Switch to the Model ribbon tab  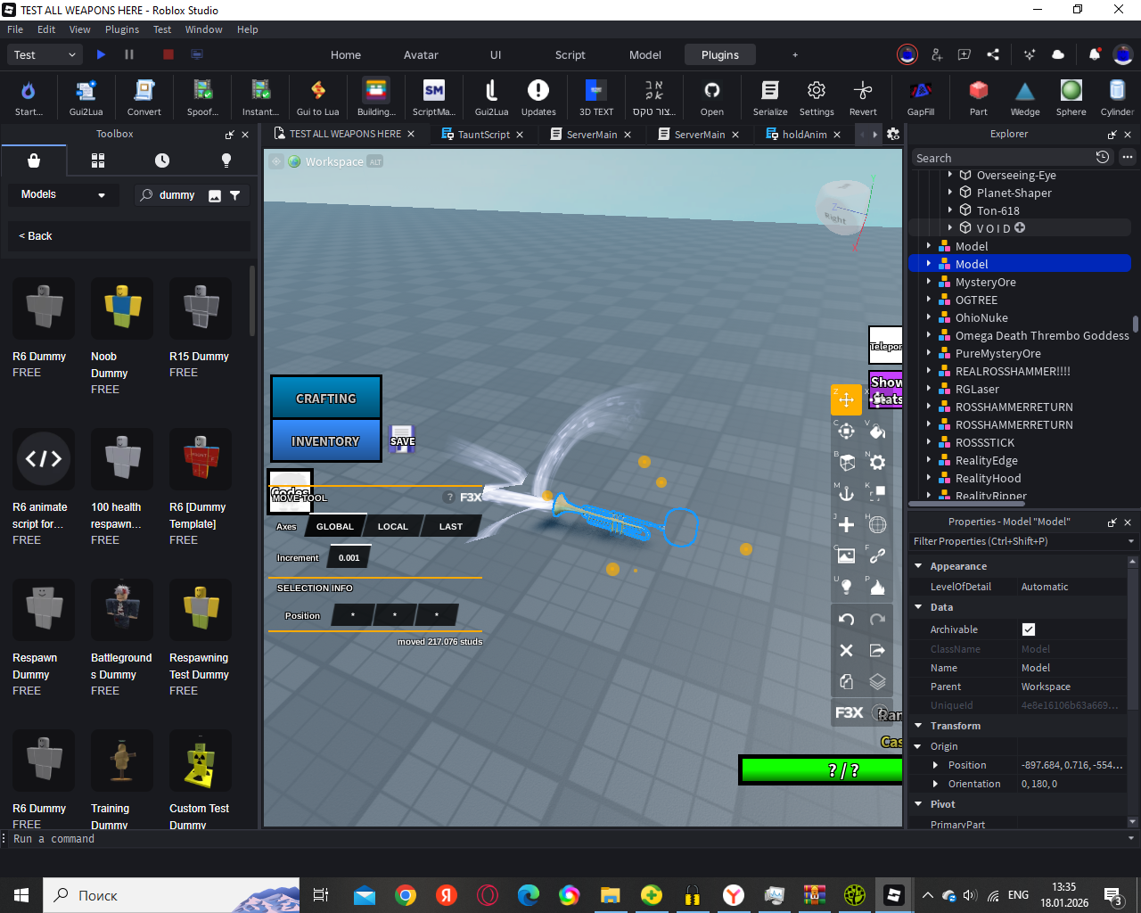pos(645,54)
